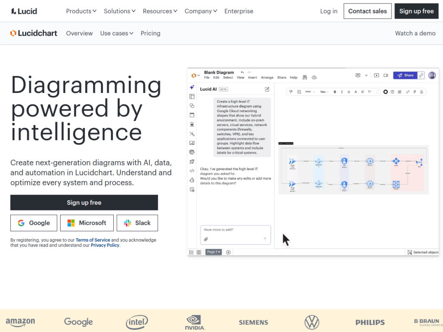Sign up with Slack
The width and height of the screenshot is (443, 332).
pyautogui.click(x=137, y=223)
